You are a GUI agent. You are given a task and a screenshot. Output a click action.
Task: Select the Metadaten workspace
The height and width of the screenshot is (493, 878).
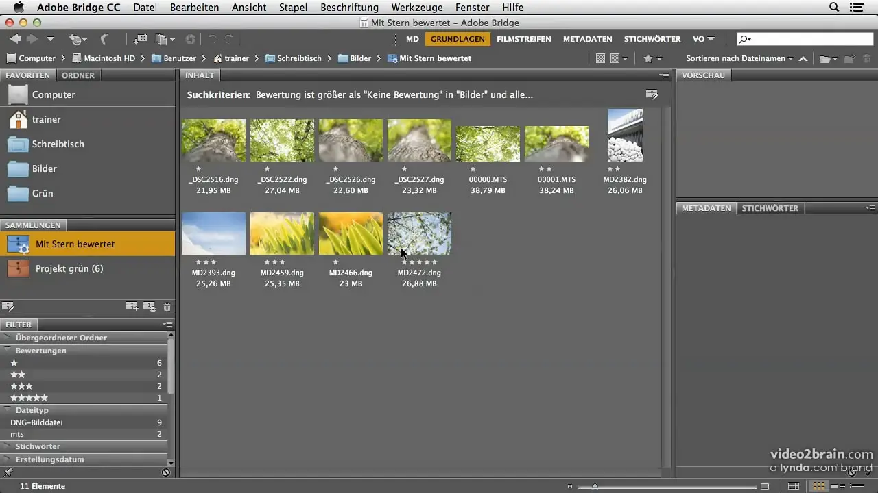588,39
